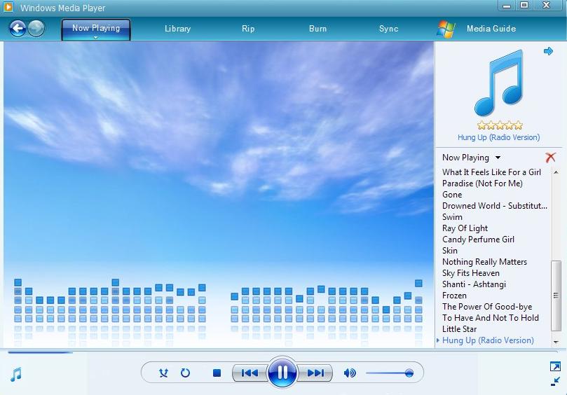The height and width of the screenshot is (395, 567).
Task: Select the track Frozen
Action: click(454, 296)
